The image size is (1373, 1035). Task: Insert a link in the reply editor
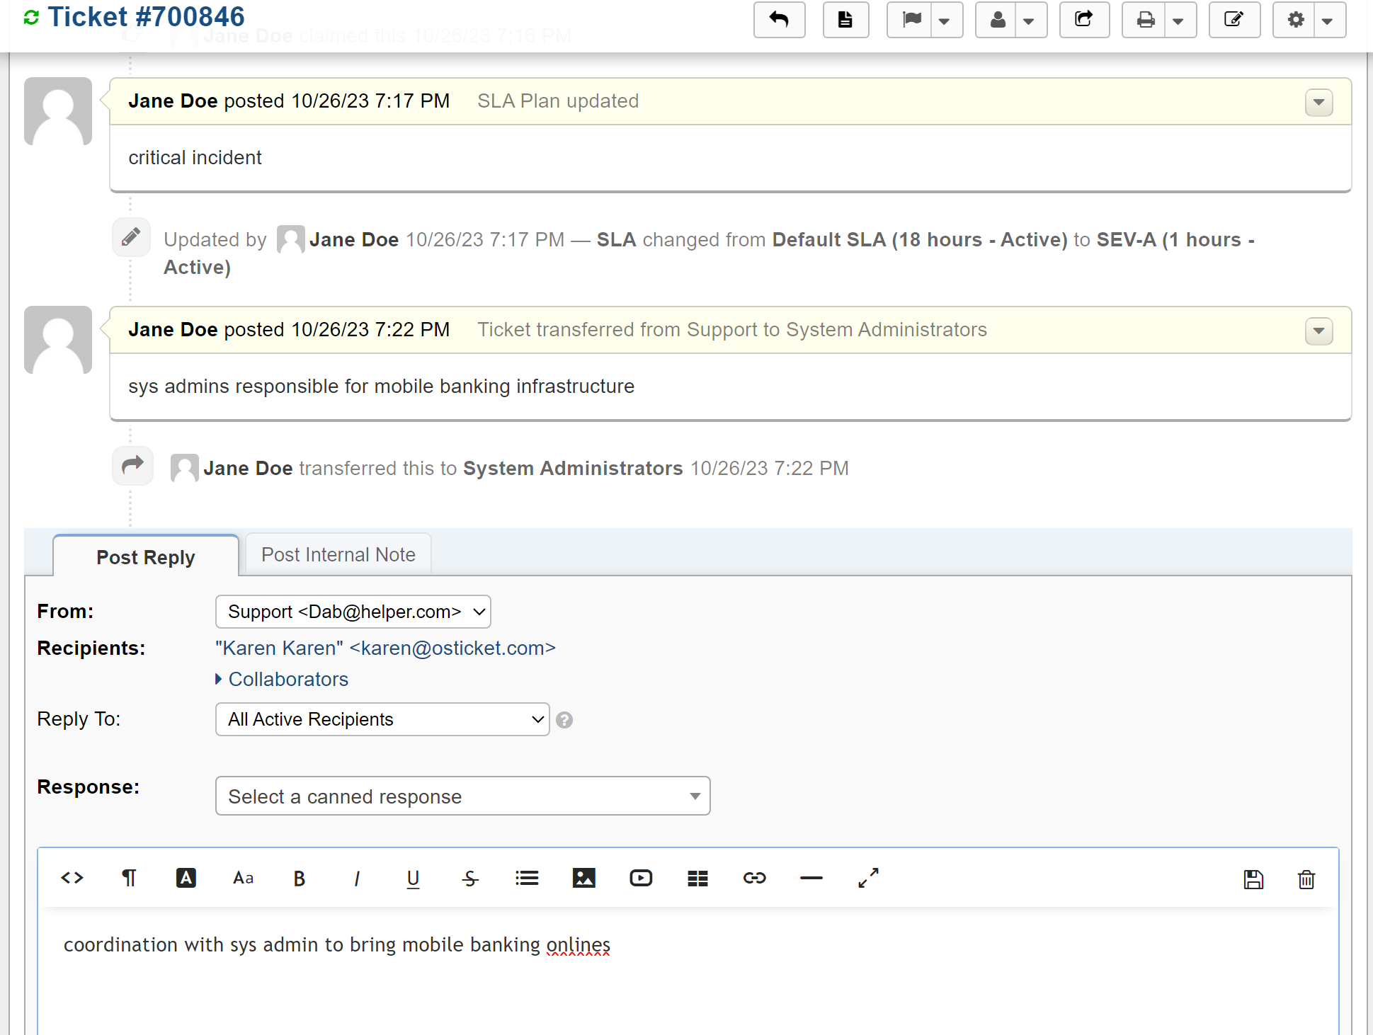(754, 878)
